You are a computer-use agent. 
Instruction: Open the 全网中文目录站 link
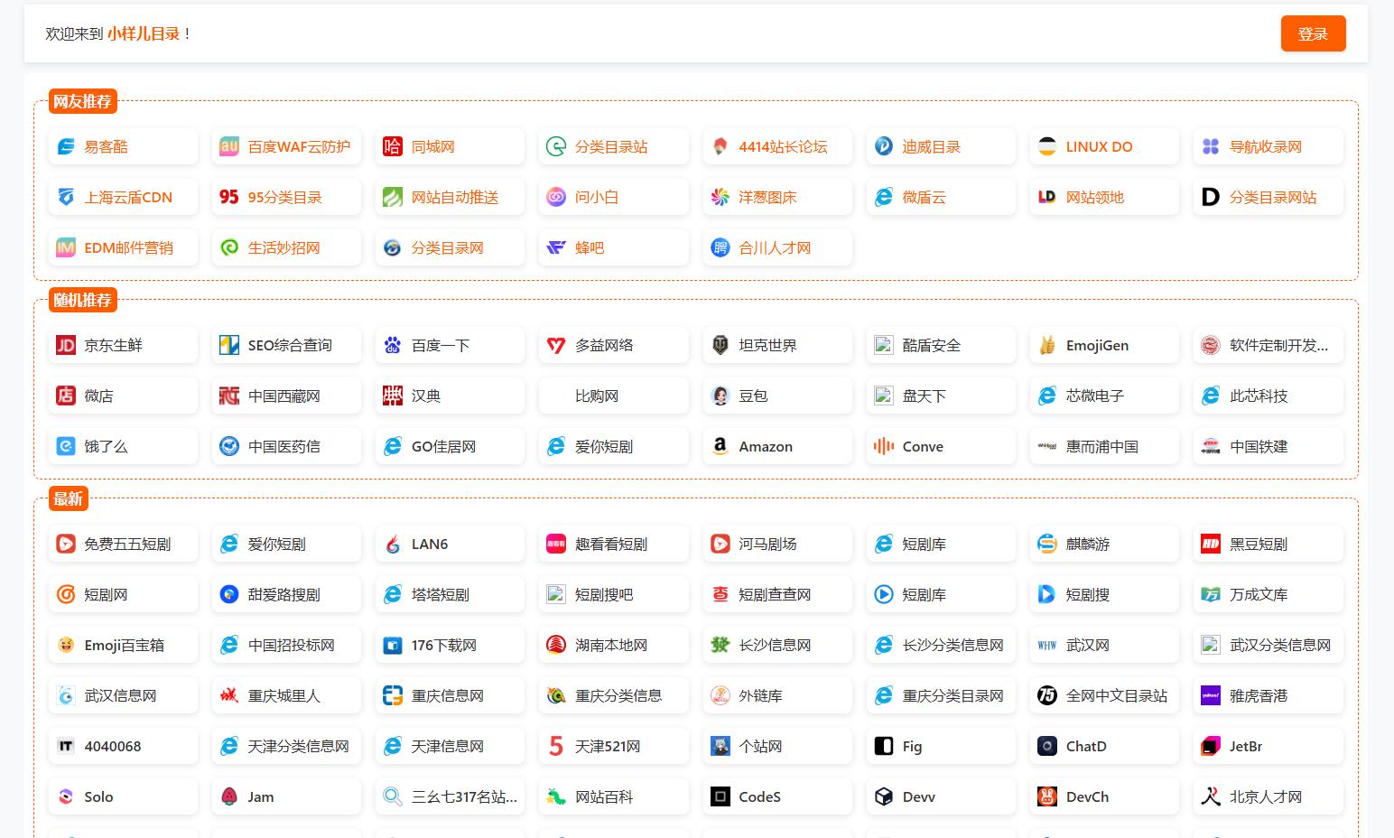coord(1117,695)
